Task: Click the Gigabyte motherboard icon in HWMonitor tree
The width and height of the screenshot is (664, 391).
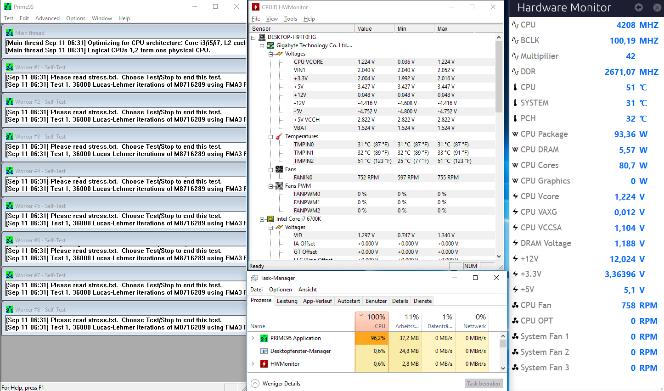Action: pos(270,45)
